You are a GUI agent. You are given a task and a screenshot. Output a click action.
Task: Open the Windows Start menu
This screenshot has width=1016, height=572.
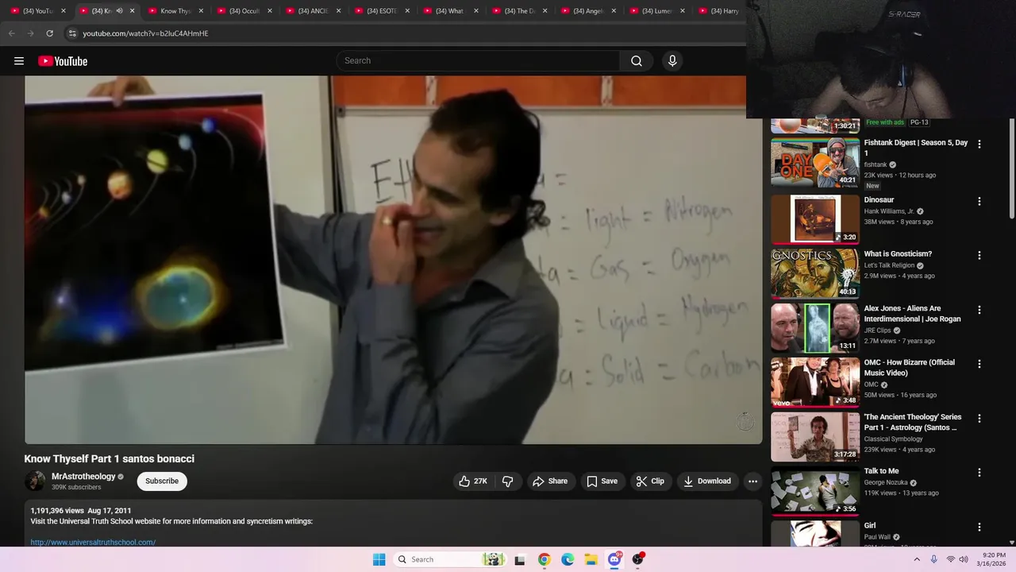[379, 559]
